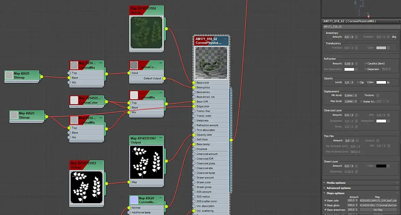Click the Normal input socket on Map #2620
The image size is (401, 215).
pyautogui.click(x=129, y=208)
